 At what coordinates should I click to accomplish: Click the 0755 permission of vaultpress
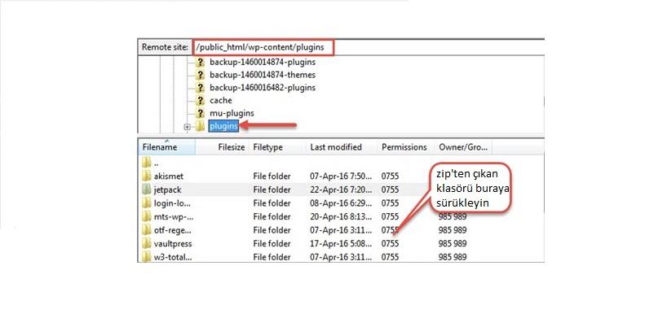tap(390, 244)
